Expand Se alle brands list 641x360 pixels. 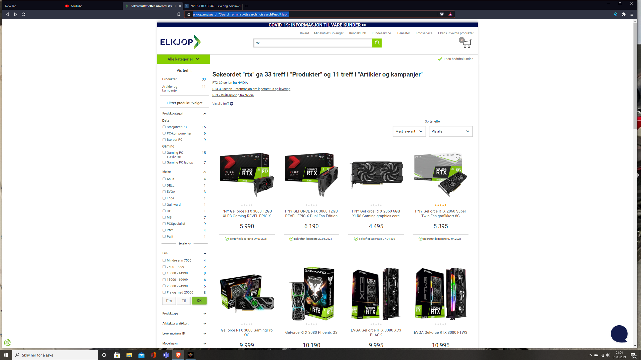click(x=185, y=243)
